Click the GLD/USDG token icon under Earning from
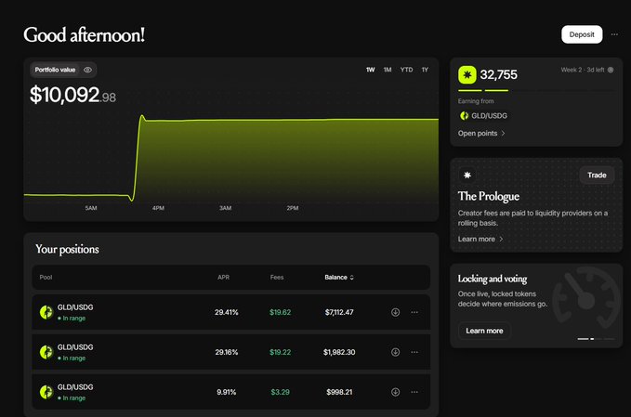The height and width of the screenshot is (417, 631). tap(464, 116)
